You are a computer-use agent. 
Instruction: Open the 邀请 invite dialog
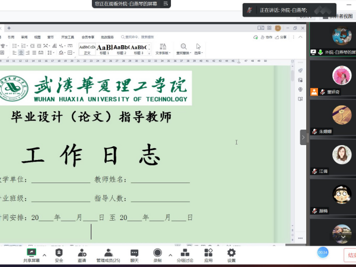tap(82, 256)
